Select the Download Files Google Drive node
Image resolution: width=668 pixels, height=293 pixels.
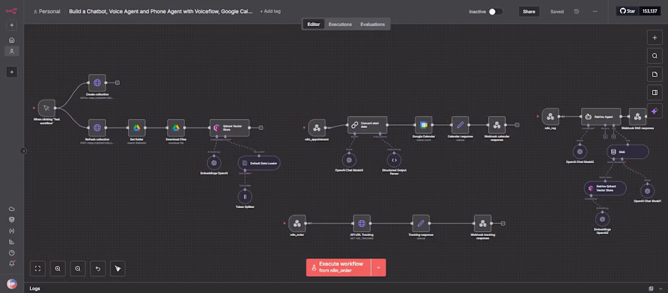176,128
